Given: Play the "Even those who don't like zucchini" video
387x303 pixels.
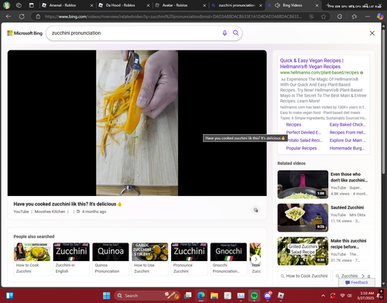Looking at the screenshot, I should (303, 184).
